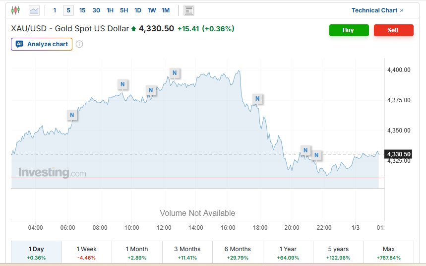The height and width of the screenshot is (266, 426).
Task: Set chart interval to 1D
Action: click(x=138, y=10)
